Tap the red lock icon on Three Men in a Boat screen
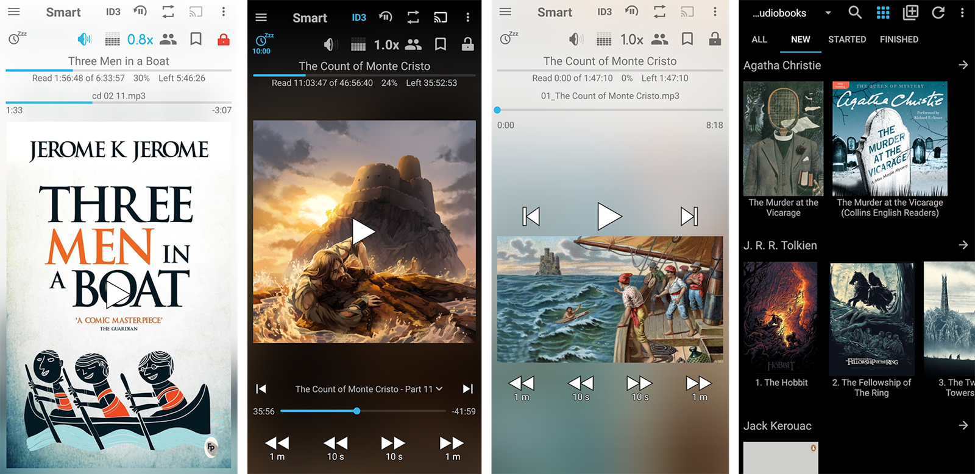Image resolution: width=975 pixels, height=474 pixels. click(x=224, y=40)
